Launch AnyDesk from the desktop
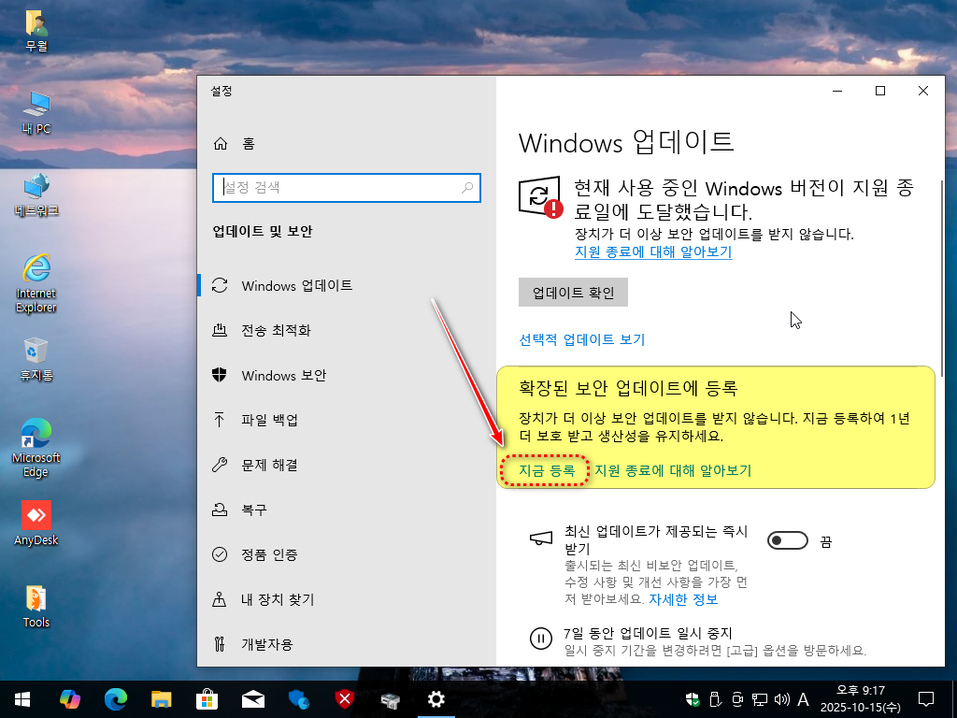Screen dimensions: 957x718 (36, 524)
